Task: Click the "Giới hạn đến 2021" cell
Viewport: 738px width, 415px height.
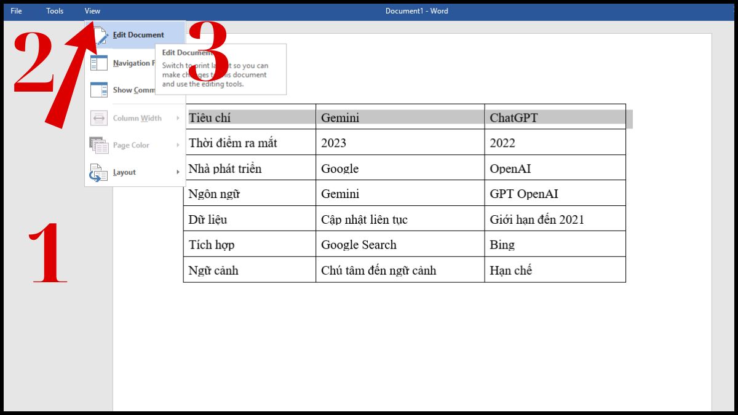Action: [555, 219]
